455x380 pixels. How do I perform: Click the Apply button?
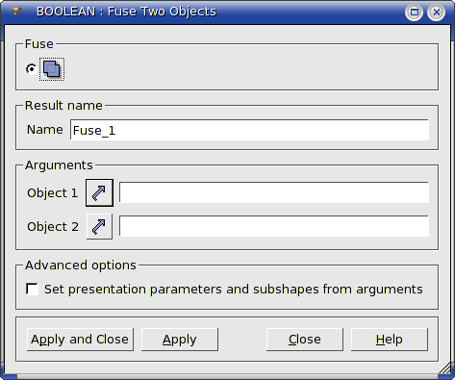pos(180,340)
